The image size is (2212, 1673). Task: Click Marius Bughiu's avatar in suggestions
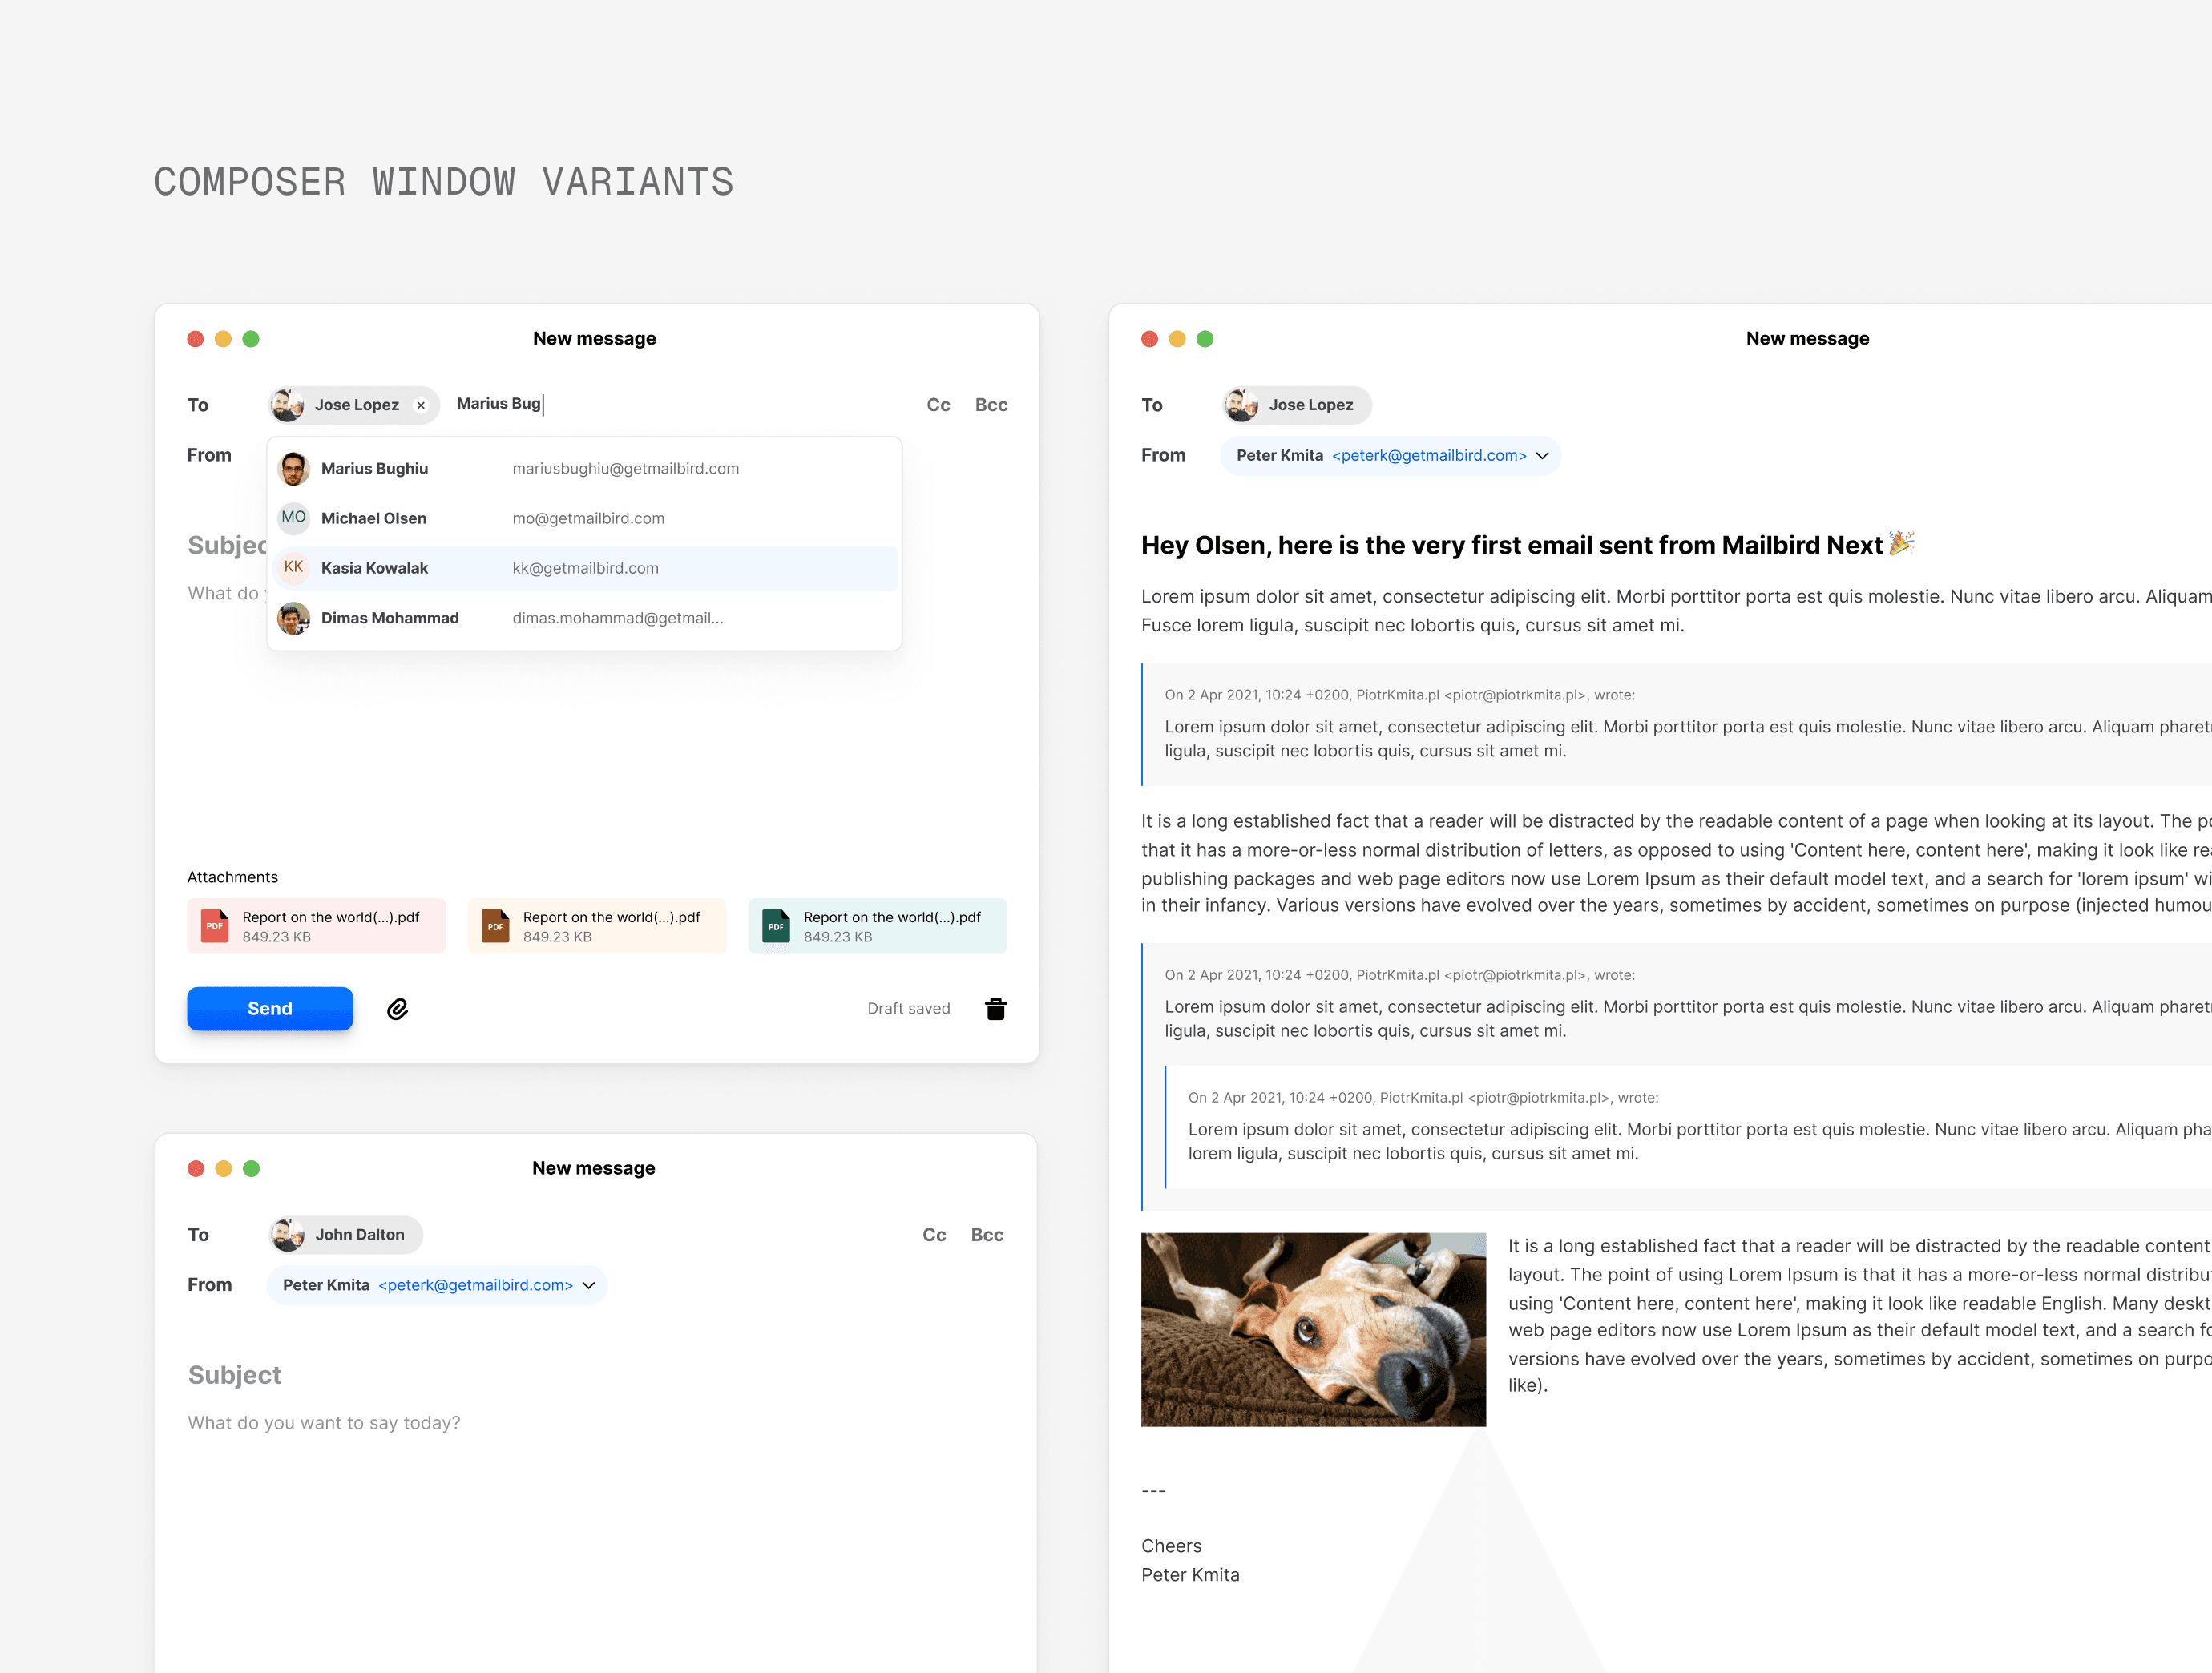293,468
